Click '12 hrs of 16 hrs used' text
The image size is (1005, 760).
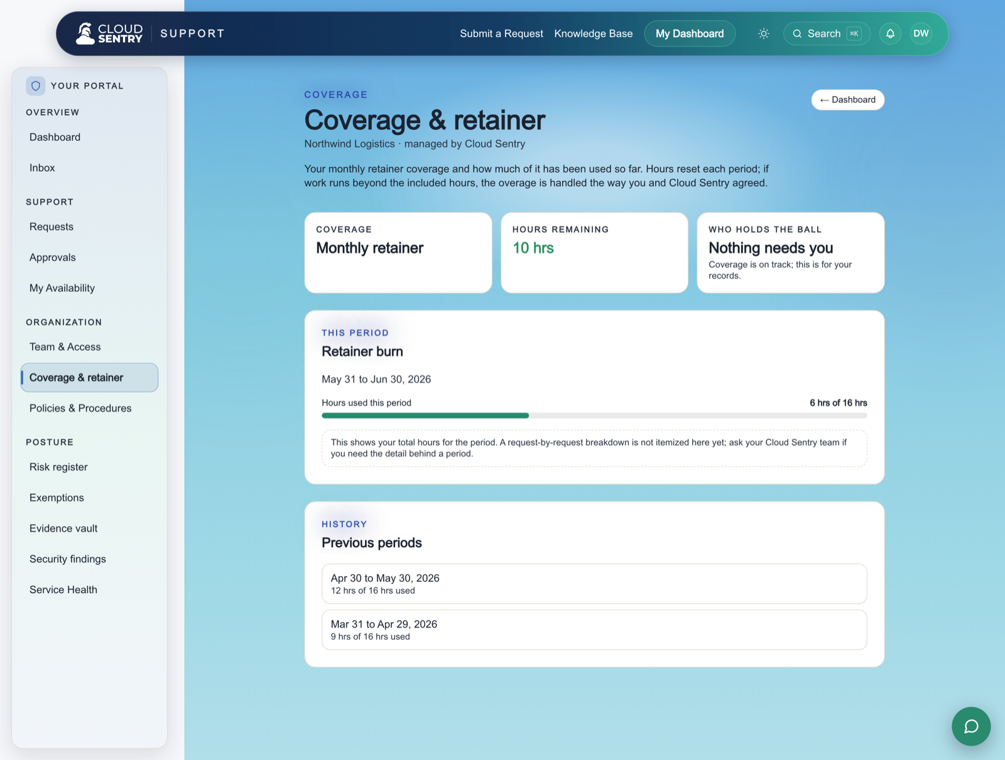coord(373,591)
